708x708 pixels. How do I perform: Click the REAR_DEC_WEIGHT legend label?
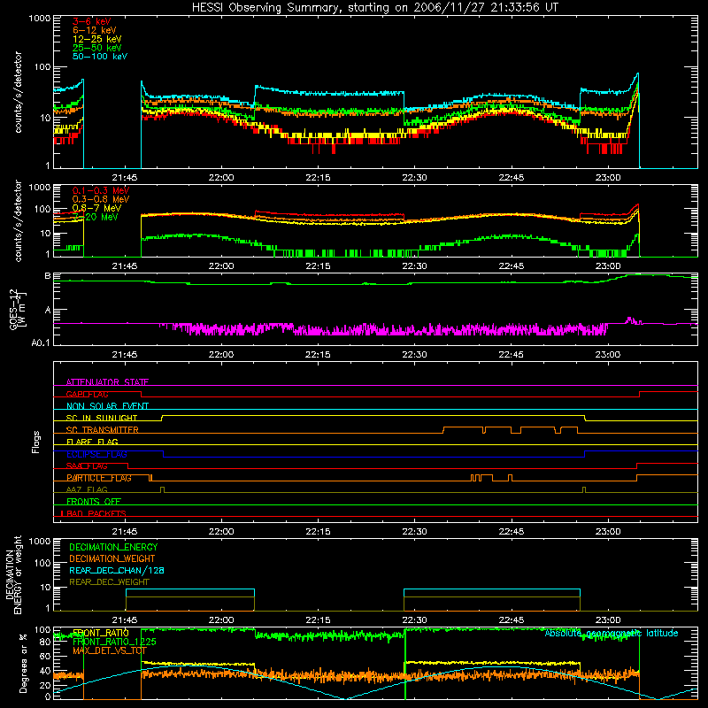(x=109, y=582)
